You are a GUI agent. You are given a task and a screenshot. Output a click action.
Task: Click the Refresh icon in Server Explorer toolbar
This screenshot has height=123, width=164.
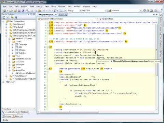click(4, 17)
